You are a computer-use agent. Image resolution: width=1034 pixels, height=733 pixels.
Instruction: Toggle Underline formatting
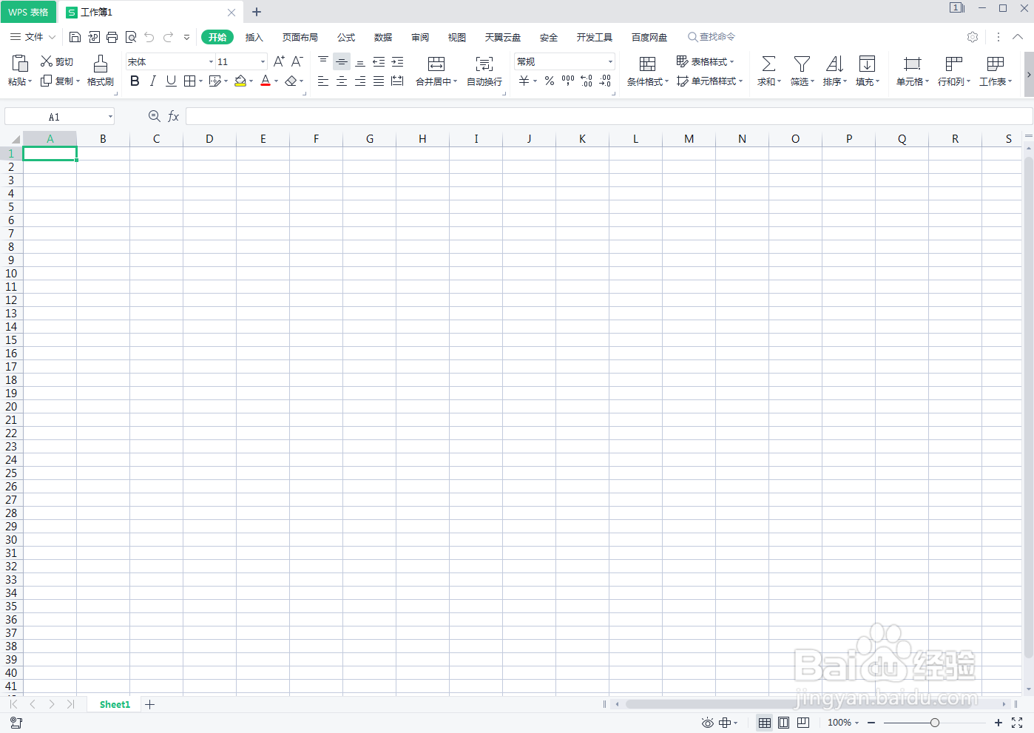tap(171, 81)
